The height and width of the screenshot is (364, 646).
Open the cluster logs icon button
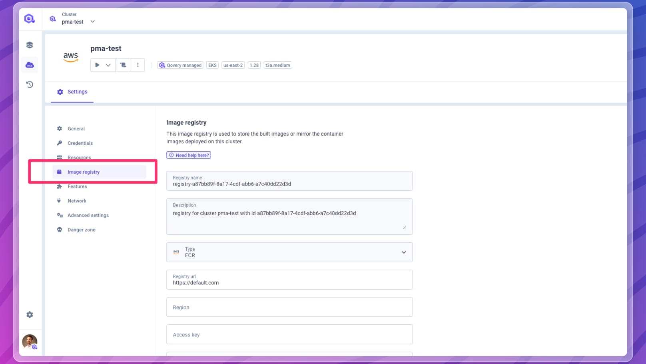click(x=123, y=65)
